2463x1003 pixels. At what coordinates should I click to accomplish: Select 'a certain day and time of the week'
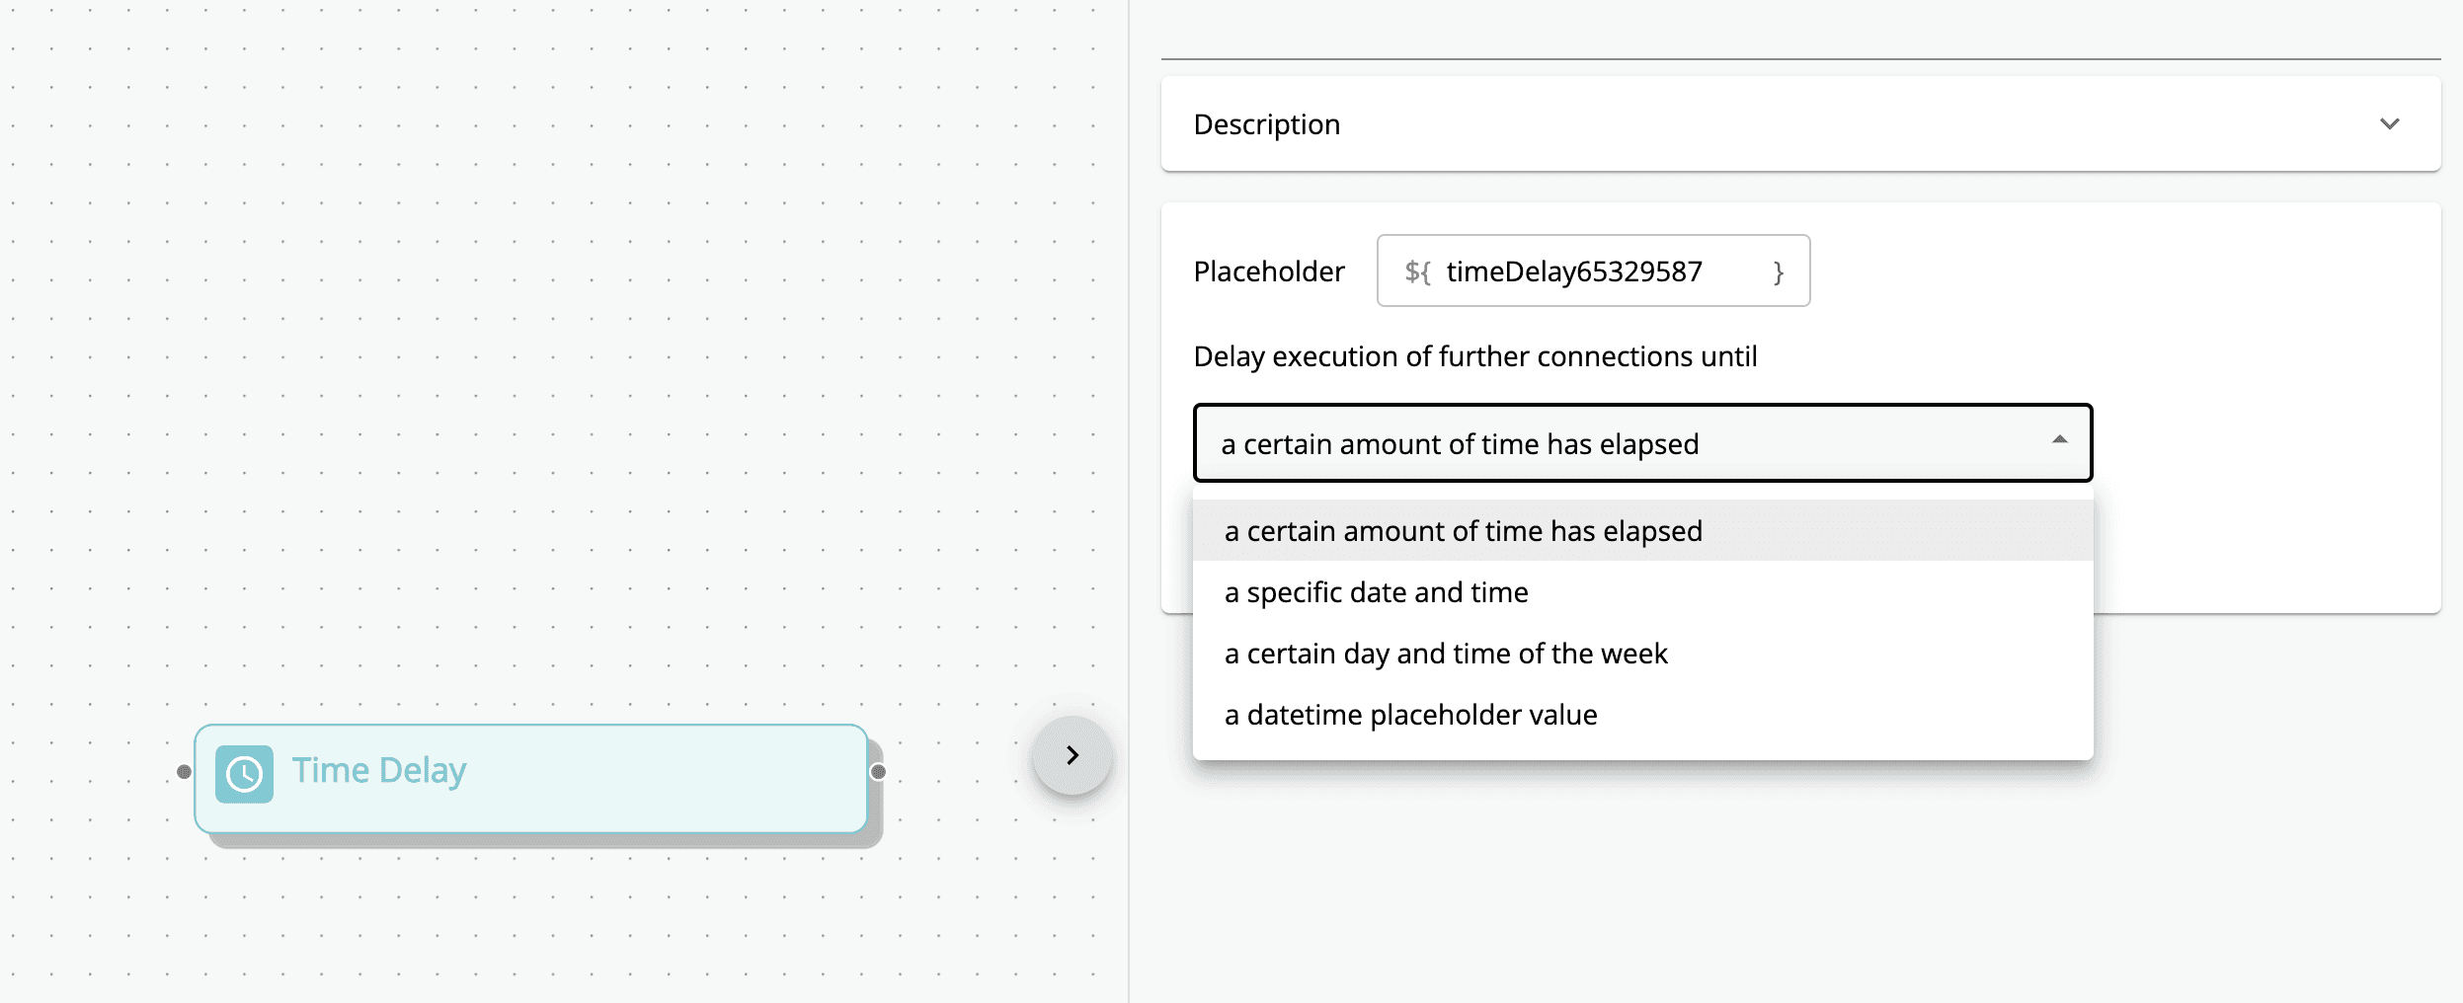tap(1446, 653)
